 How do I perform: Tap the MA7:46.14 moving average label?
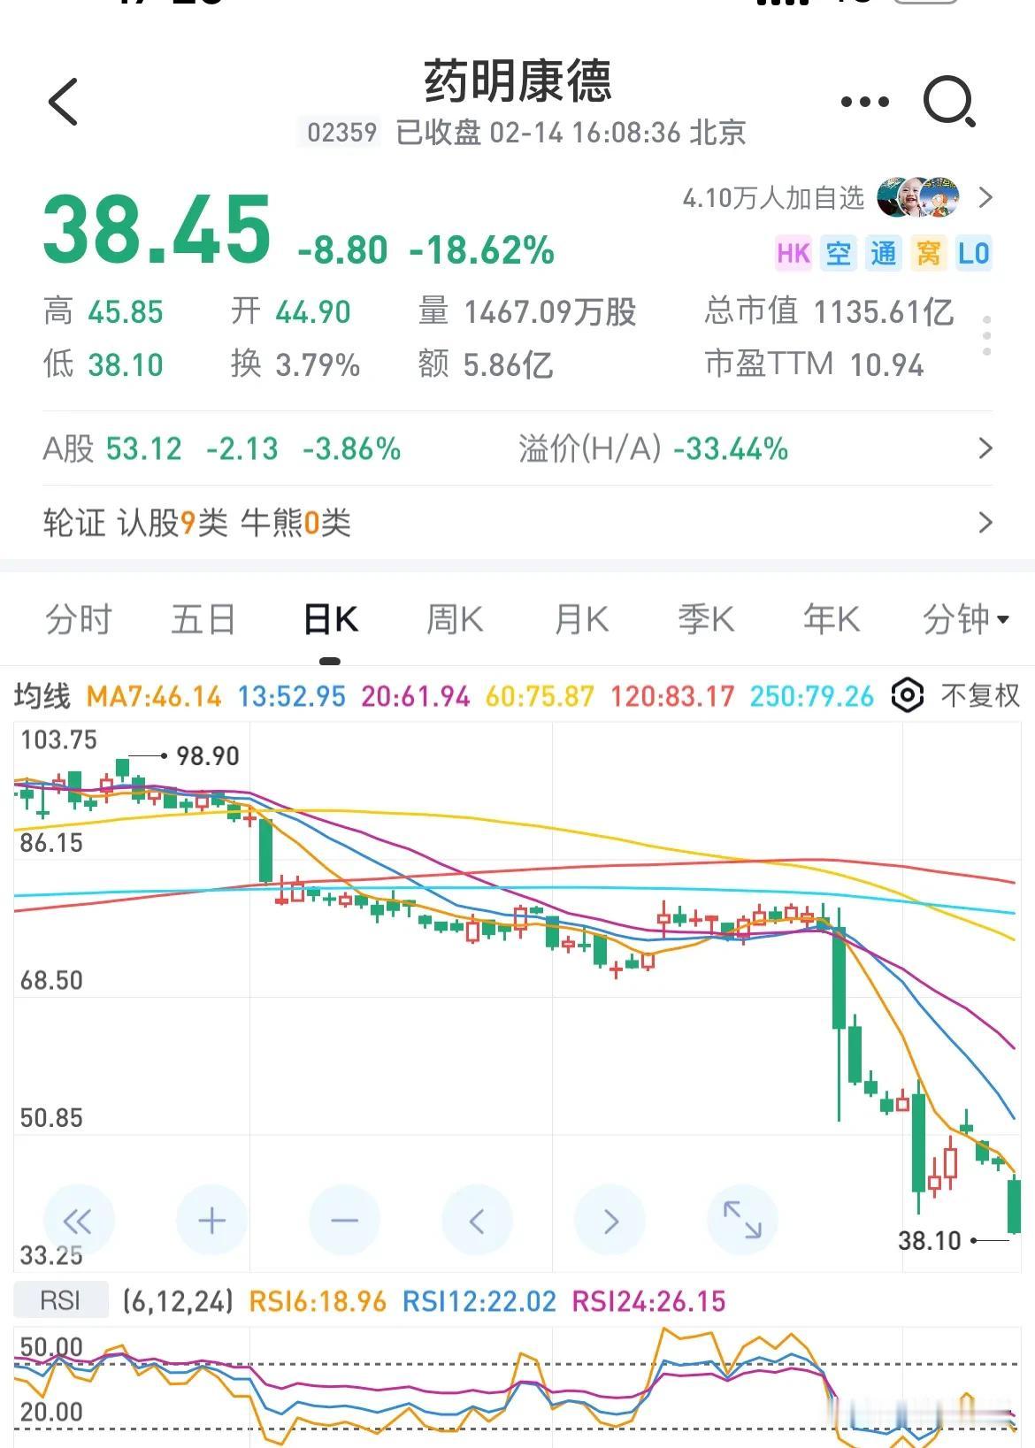(x=154, y=697)
